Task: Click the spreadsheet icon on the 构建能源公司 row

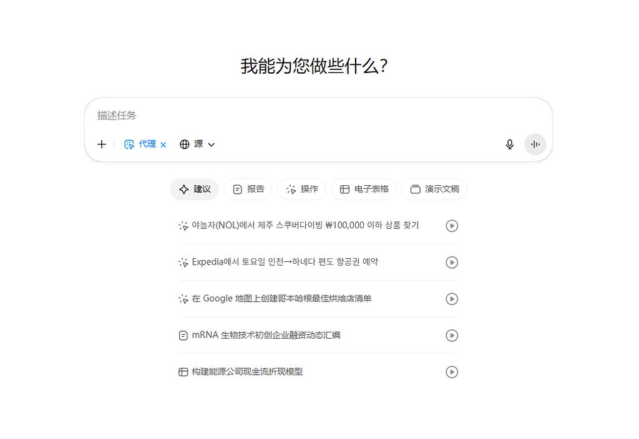Action: [x=183, y=372]
